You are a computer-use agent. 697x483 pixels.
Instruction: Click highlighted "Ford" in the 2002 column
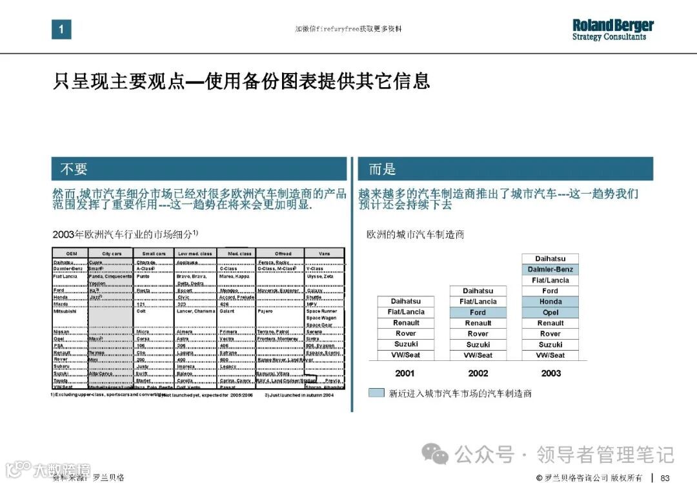pyautogui.click(x=478, y=313)
